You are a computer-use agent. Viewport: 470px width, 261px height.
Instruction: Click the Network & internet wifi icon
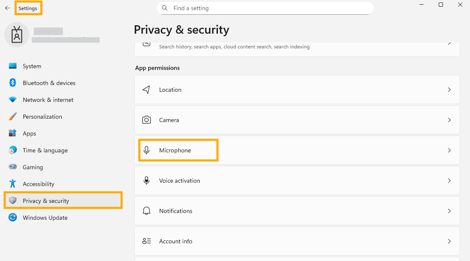pos(13,99)
